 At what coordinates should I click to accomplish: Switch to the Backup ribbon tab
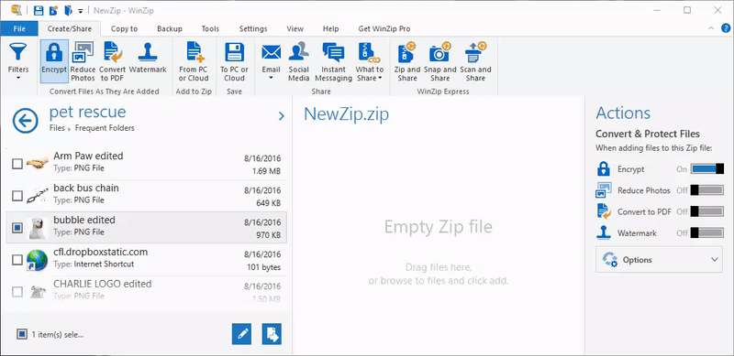(170, 28)
